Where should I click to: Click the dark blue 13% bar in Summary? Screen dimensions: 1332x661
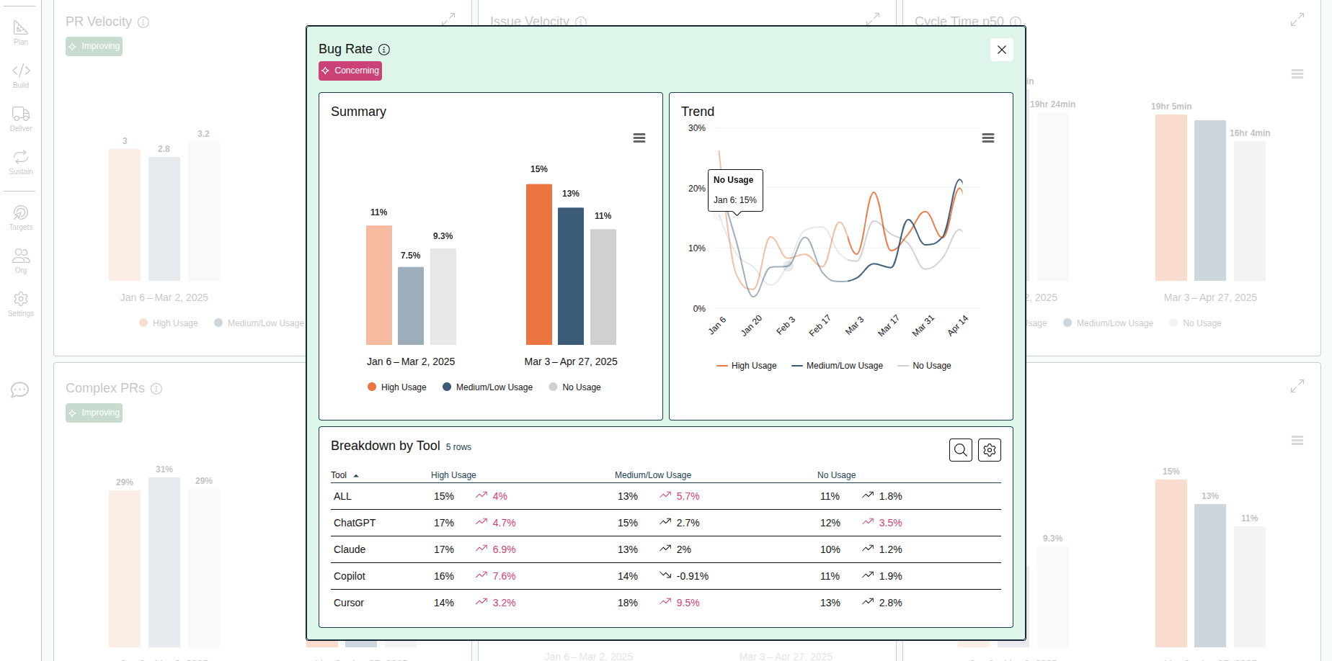570,276
